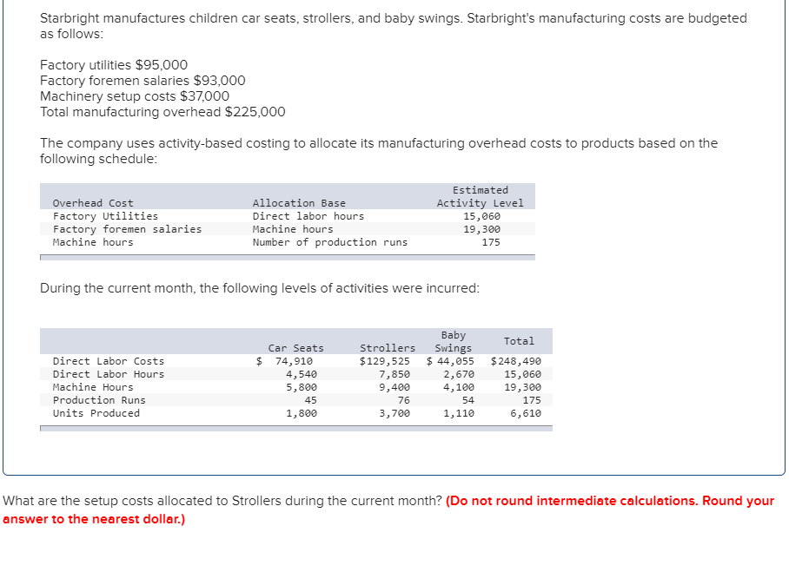This screenshot has height=572, width=789.
Task: Click the 'Total' column header
Action: click(x=519, y=341)
